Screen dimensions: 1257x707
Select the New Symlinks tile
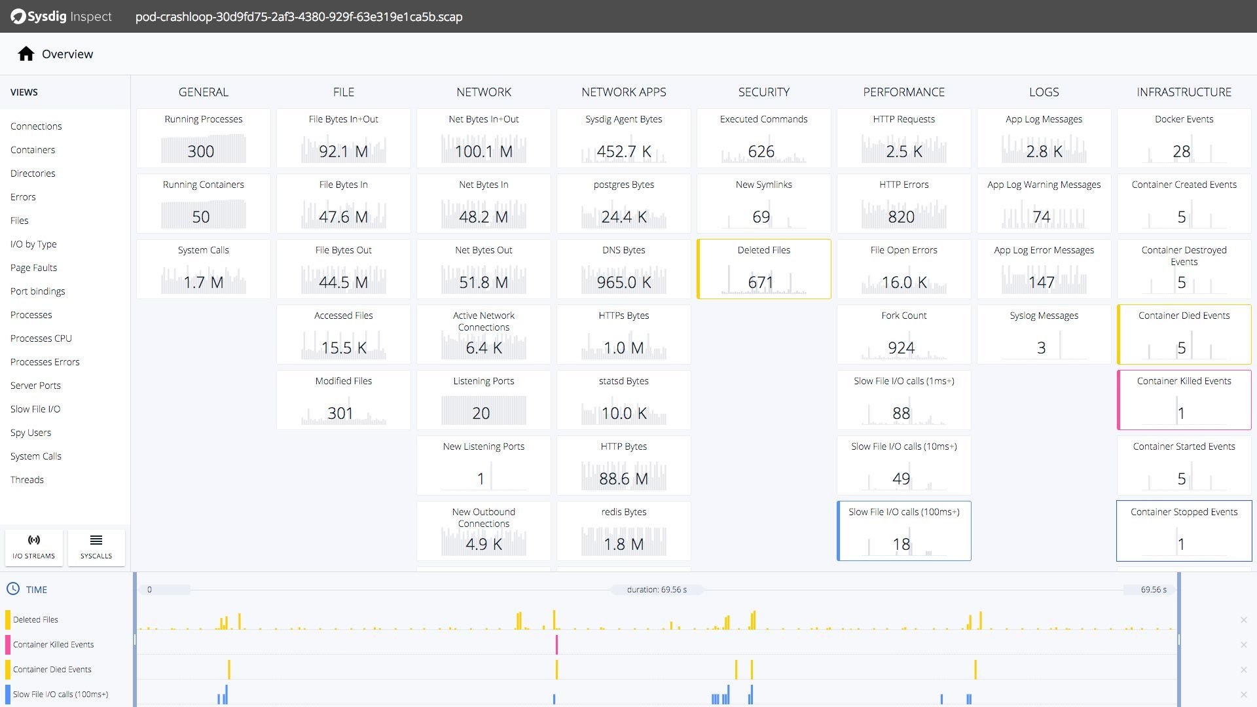[x=763, y=204]
